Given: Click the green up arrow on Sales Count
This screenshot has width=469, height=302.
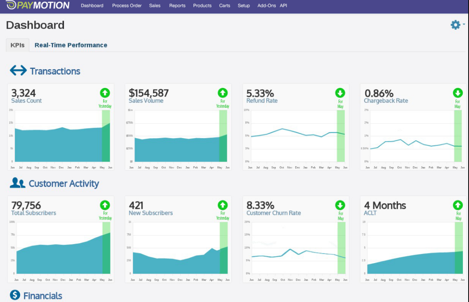Looking at the screenshot, I should (x=105, y=93).
